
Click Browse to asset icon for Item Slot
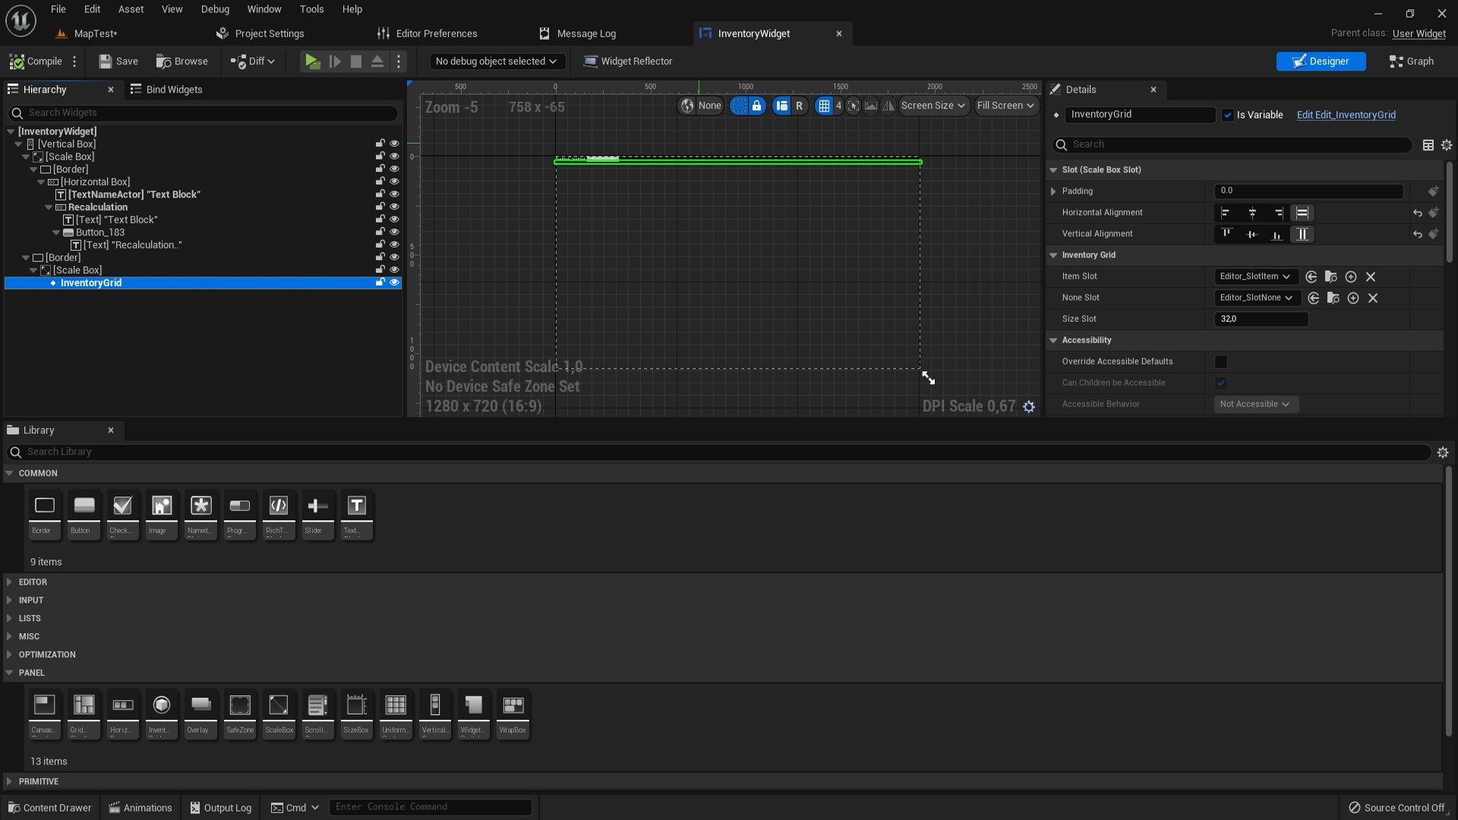1330,277
